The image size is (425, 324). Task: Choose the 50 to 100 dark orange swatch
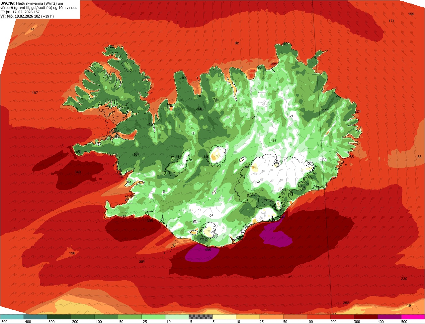[x=295, y=317]
